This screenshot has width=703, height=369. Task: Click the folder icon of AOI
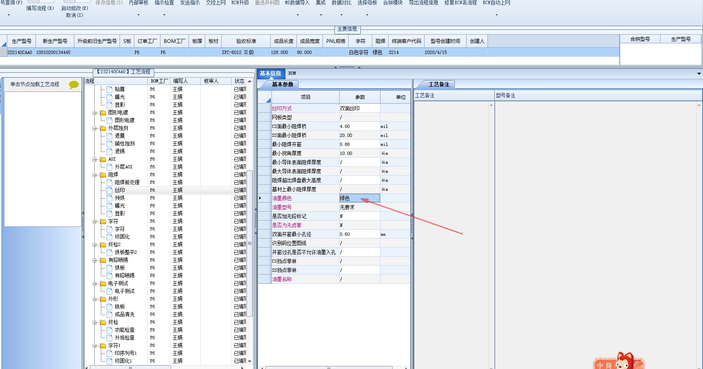click(103, 159)
